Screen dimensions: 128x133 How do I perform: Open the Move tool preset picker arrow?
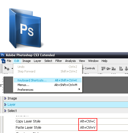point(12,69)
